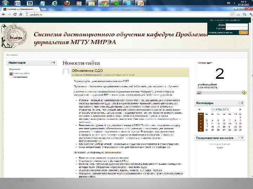
Task: Switch to Chrome in the taskbar
Action: pyautogui.click(x=104, y=3)
